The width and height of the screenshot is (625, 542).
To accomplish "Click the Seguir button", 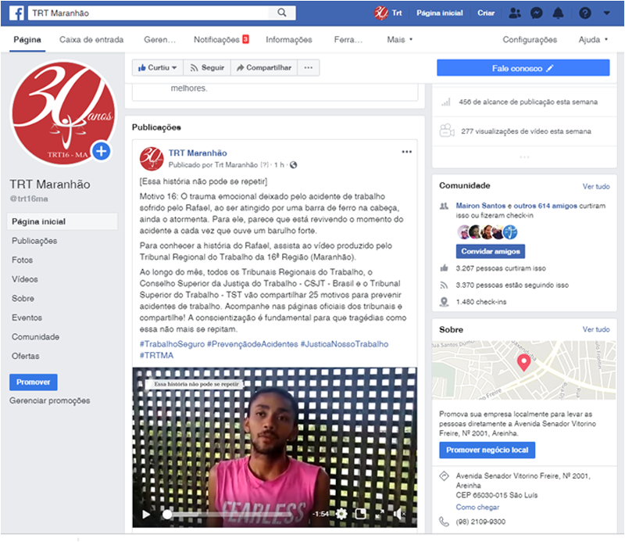I will [x=207, y=68].
